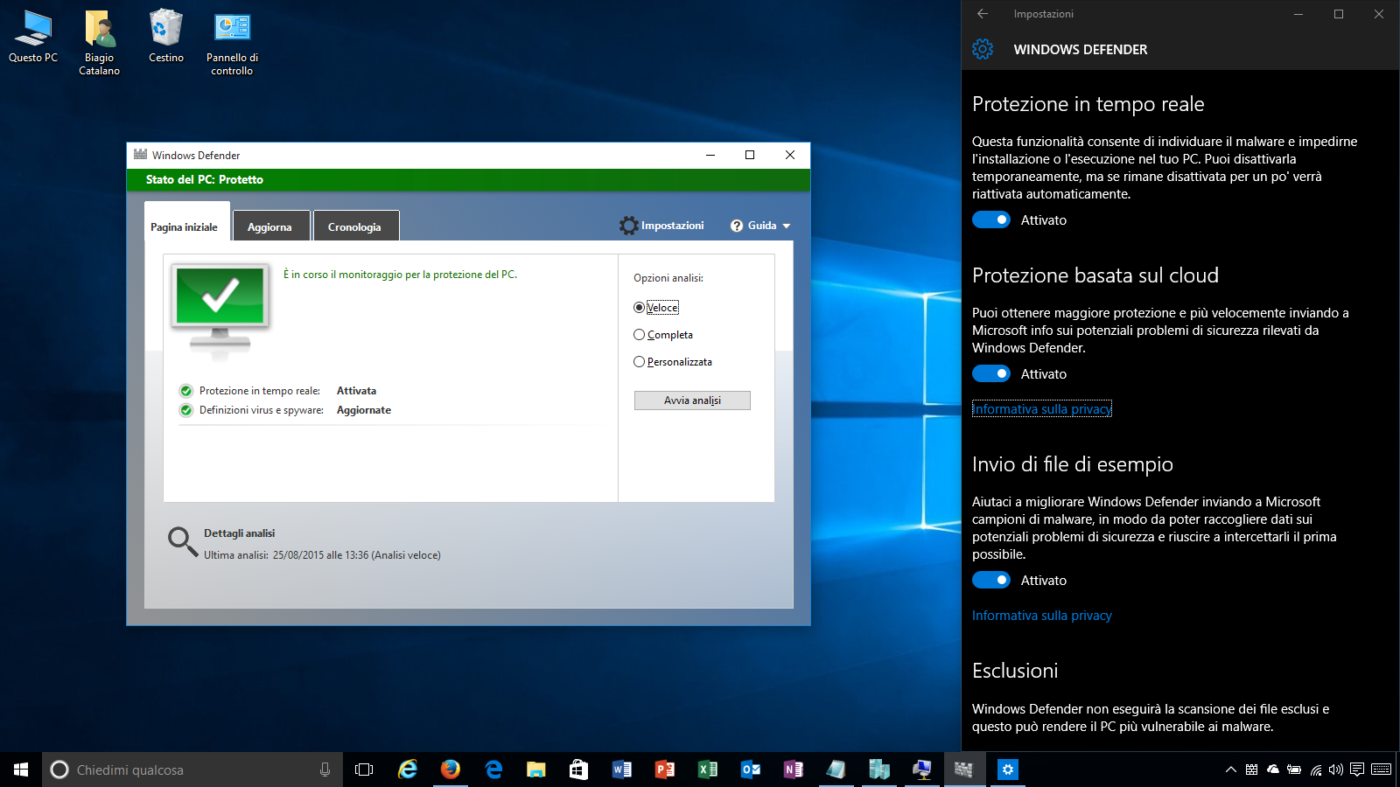Viewport: 1400px width, 787px height.
Task: Open the Wi-Fi network tray icon
Action: coord(1315,770)
